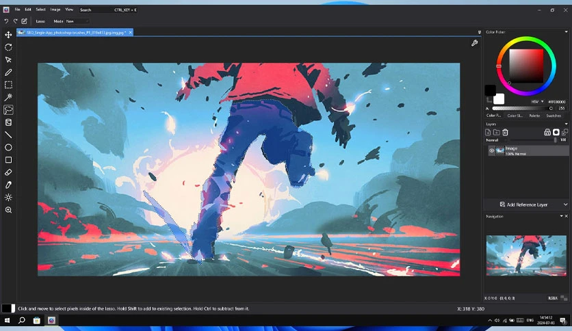Select the Rectangle shape tool

pyautogui.click(x=8, y=159)
